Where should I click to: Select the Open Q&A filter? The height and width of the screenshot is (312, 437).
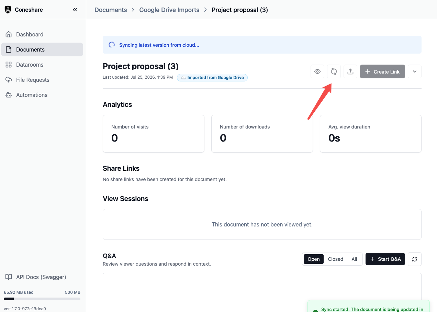tap(314, 259)
